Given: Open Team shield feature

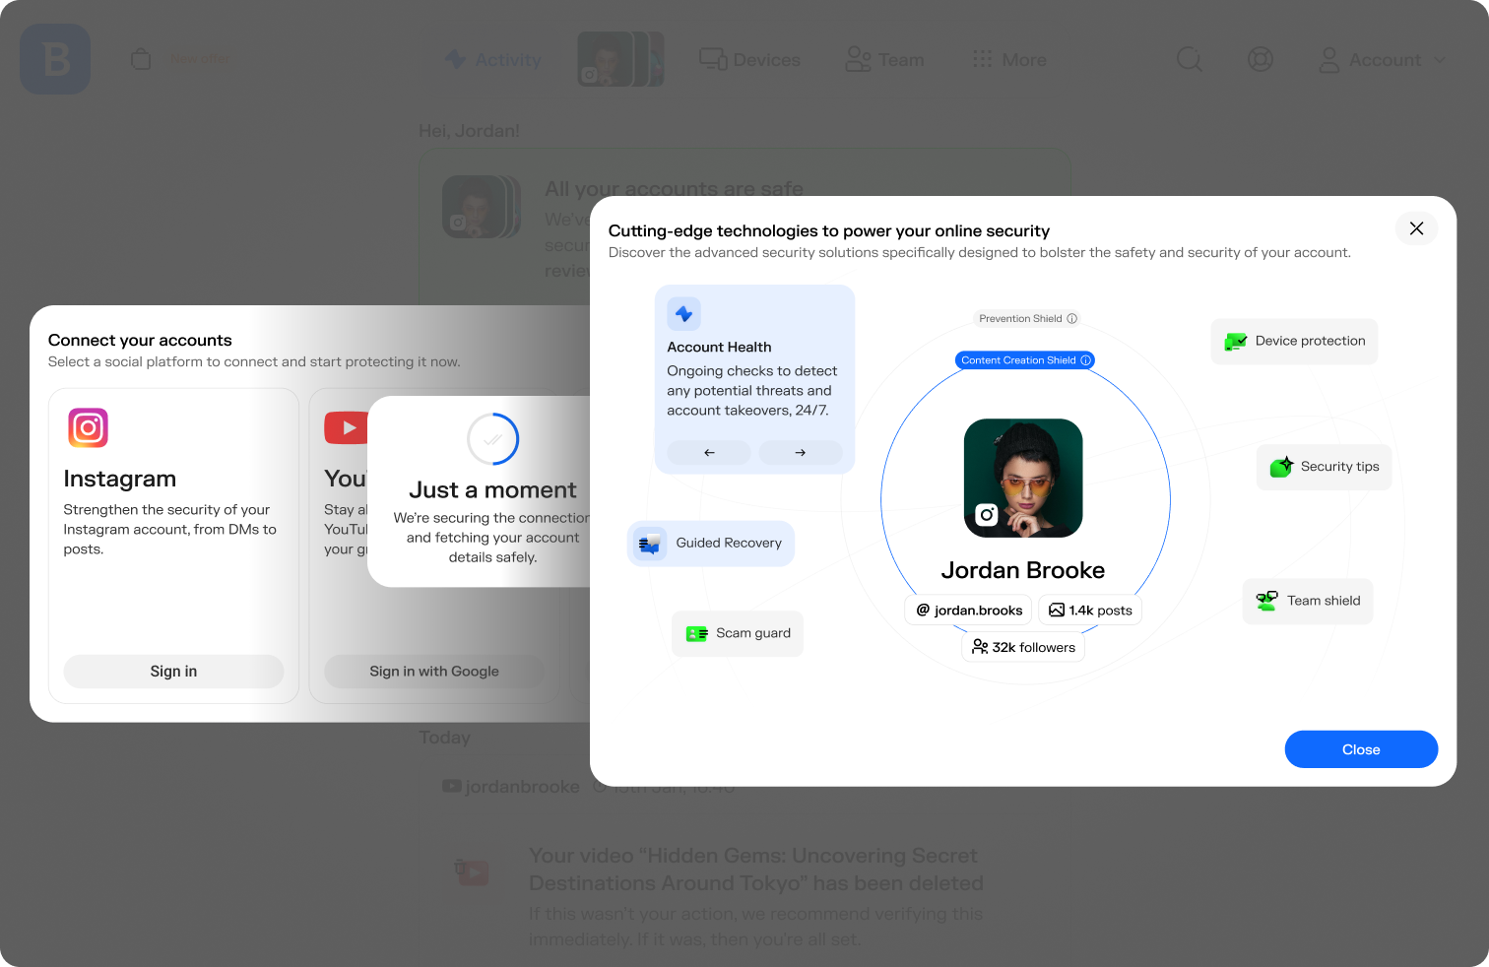Looking at the screenshot, I should pyautogui.click(x=1308, y=601).
